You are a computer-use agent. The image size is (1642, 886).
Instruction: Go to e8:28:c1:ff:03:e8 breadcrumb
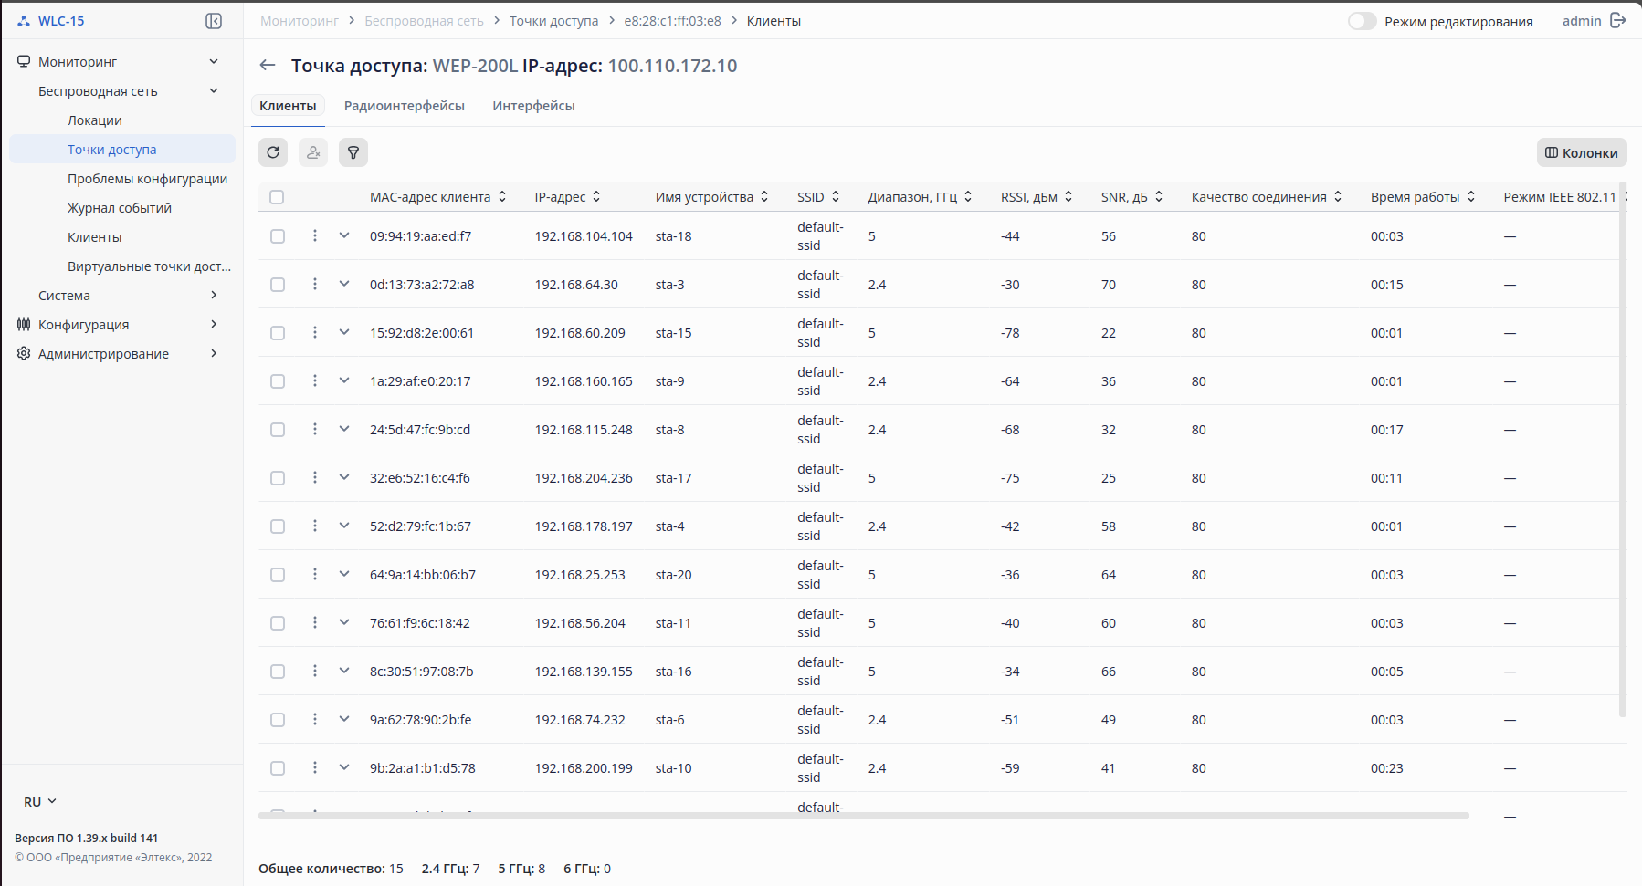[673, 21]
